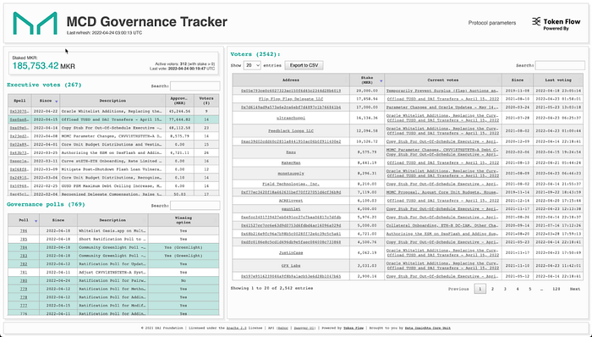Focus the Executive votes search field
The image size is (592, 337).
coord(195,86)
